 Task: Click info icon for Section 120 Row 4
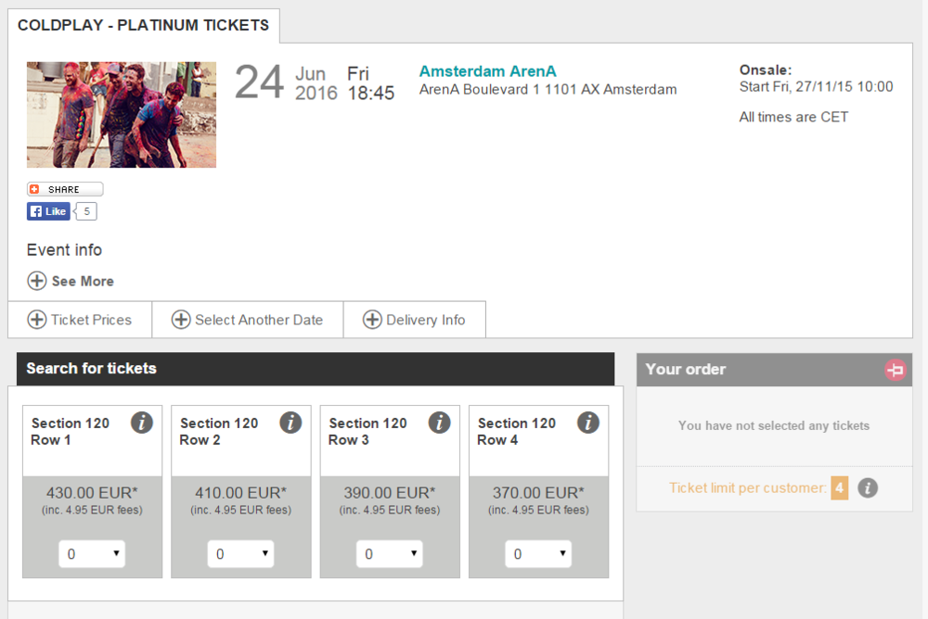pyautogui.click(x=588, y=423)
